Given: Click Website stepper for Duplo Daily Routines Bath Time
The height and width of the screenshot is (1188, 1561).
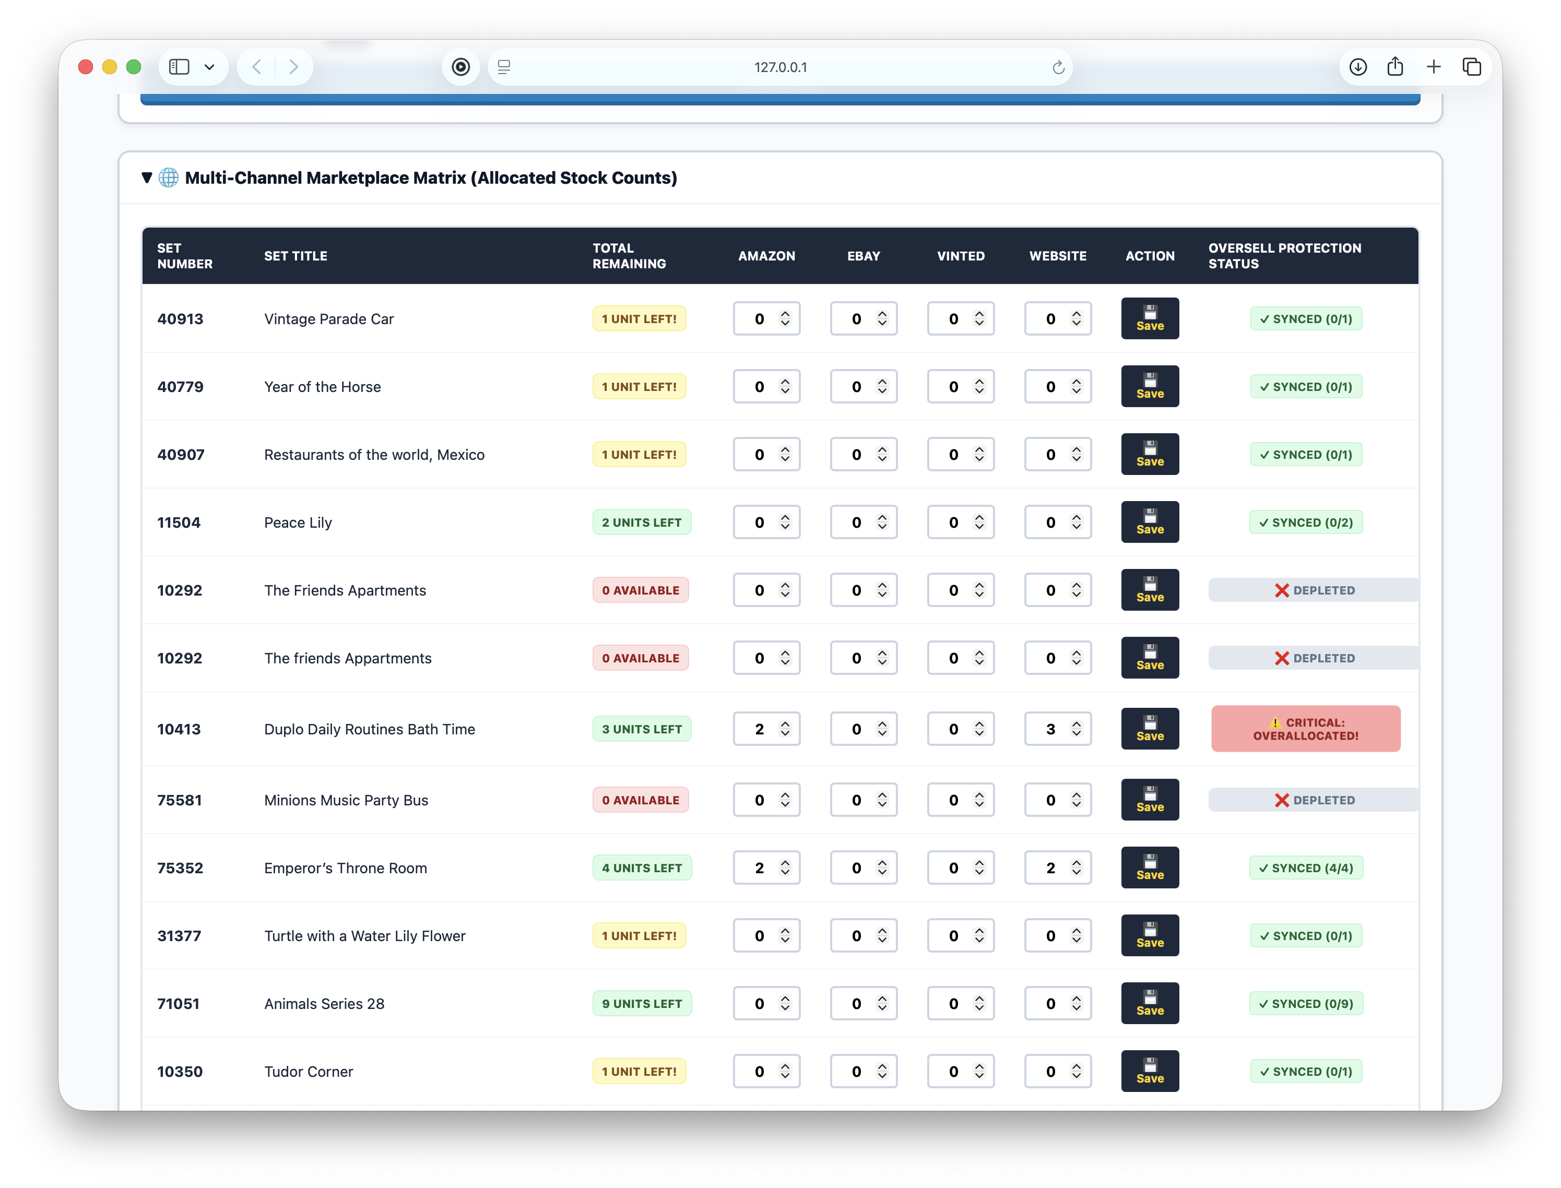Looking at the screenshot, I should [1076, 729].
